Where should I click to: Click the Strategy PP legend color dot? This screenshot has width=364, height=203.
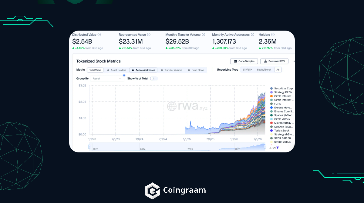click(271, 92)
